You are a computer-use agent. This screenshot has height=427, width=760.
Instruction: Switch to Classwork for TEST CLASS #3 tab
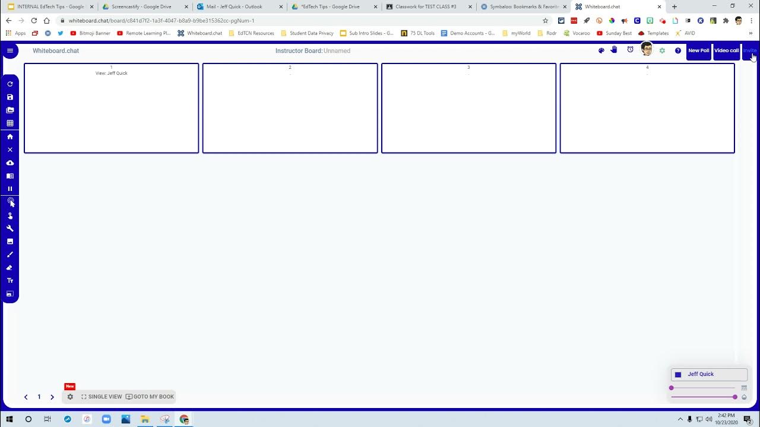coord(429,7)
